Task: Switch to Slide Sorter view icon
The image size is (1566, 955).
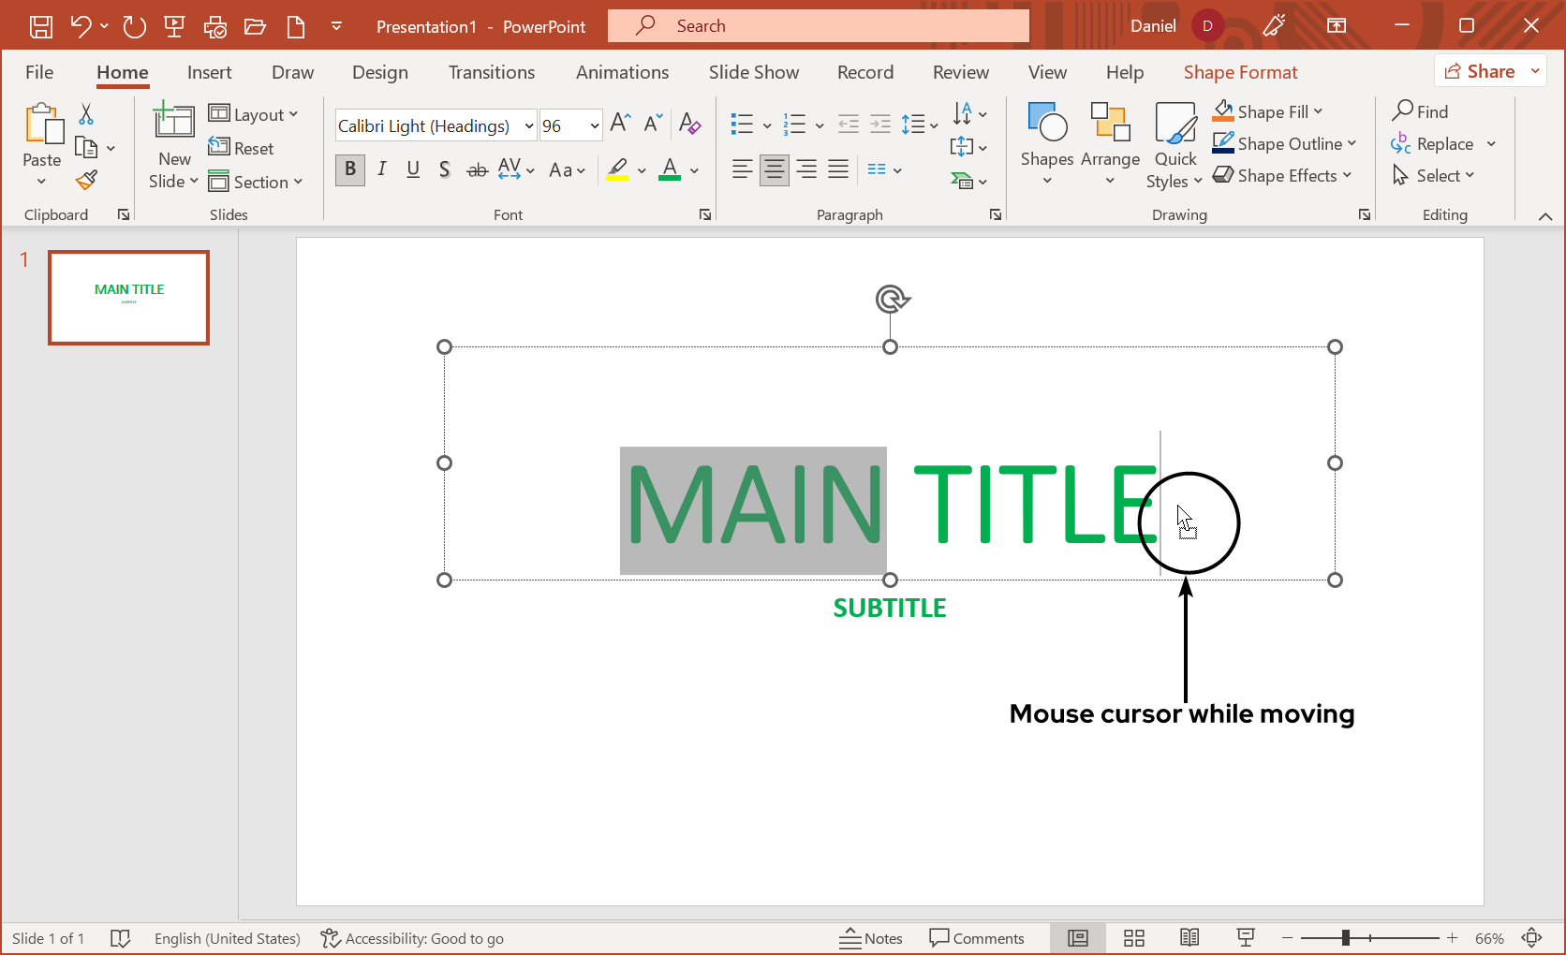Action: [x=1134, y=938]
